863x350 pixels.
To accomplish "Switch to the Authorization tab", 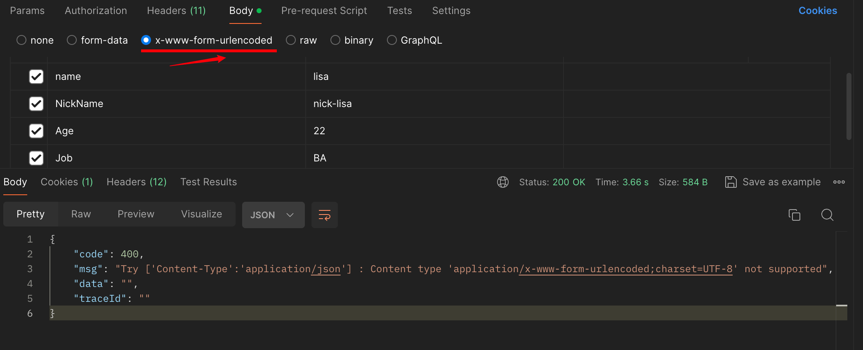I will tap(96, 11).
